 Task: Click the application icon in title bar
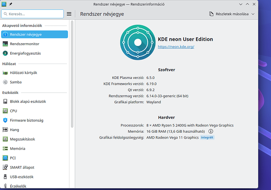click(4, 4)
